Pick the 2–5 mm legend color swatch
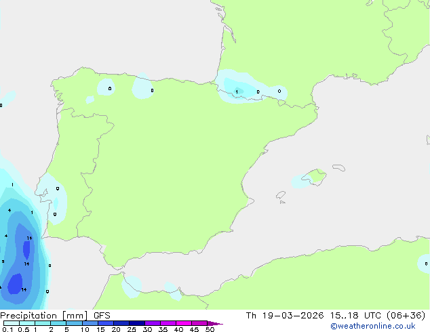 [58, 323]
